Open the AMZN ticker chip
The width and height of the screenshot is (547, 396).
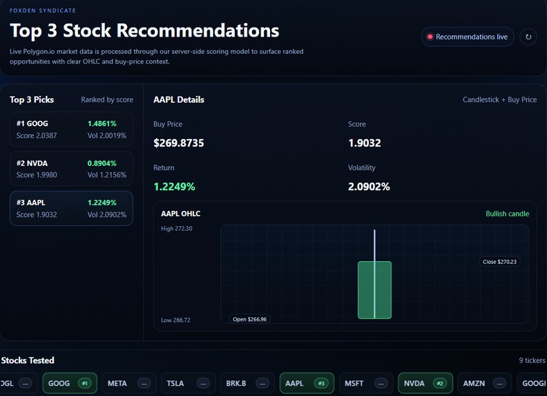pos(485,383)
